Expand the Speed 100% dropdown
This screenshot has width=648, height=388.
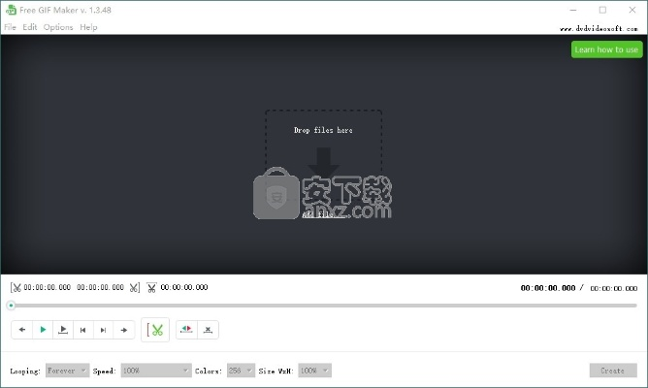(156, 371)
